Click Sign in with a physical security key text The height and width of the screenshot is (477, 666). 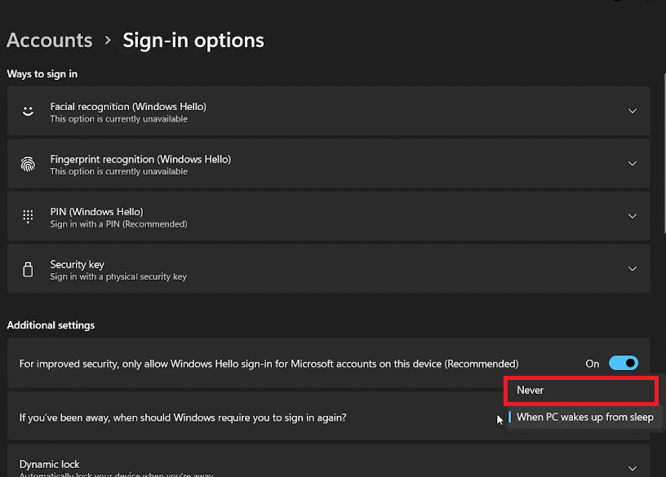(118, 276)
